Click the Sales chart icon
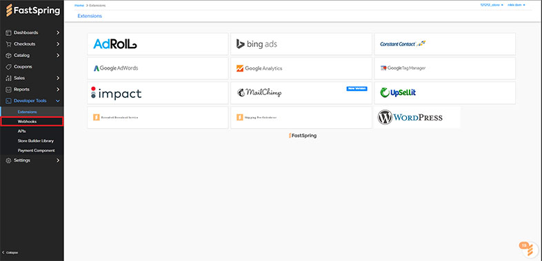This screenshot has width=542, height=261. tap(9, 79)
